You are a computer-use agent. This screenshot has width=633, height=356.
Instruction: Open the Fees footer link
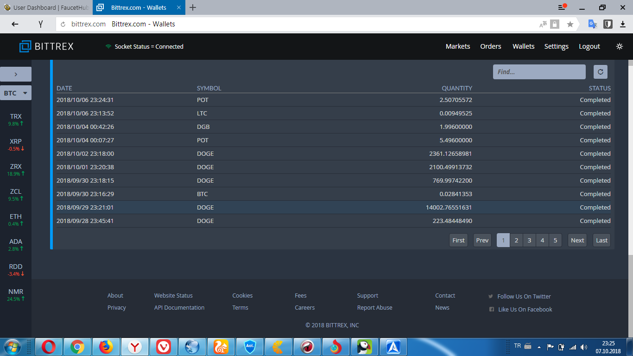301,295
